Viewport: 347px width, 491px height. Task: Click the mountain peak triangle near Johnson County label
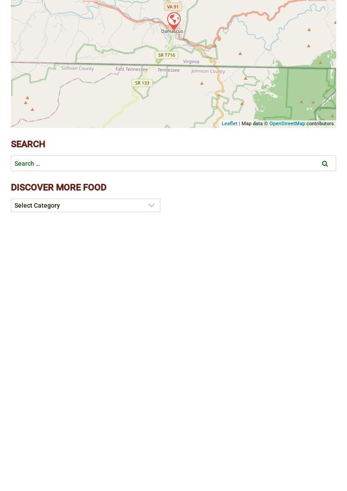(202, 83)
